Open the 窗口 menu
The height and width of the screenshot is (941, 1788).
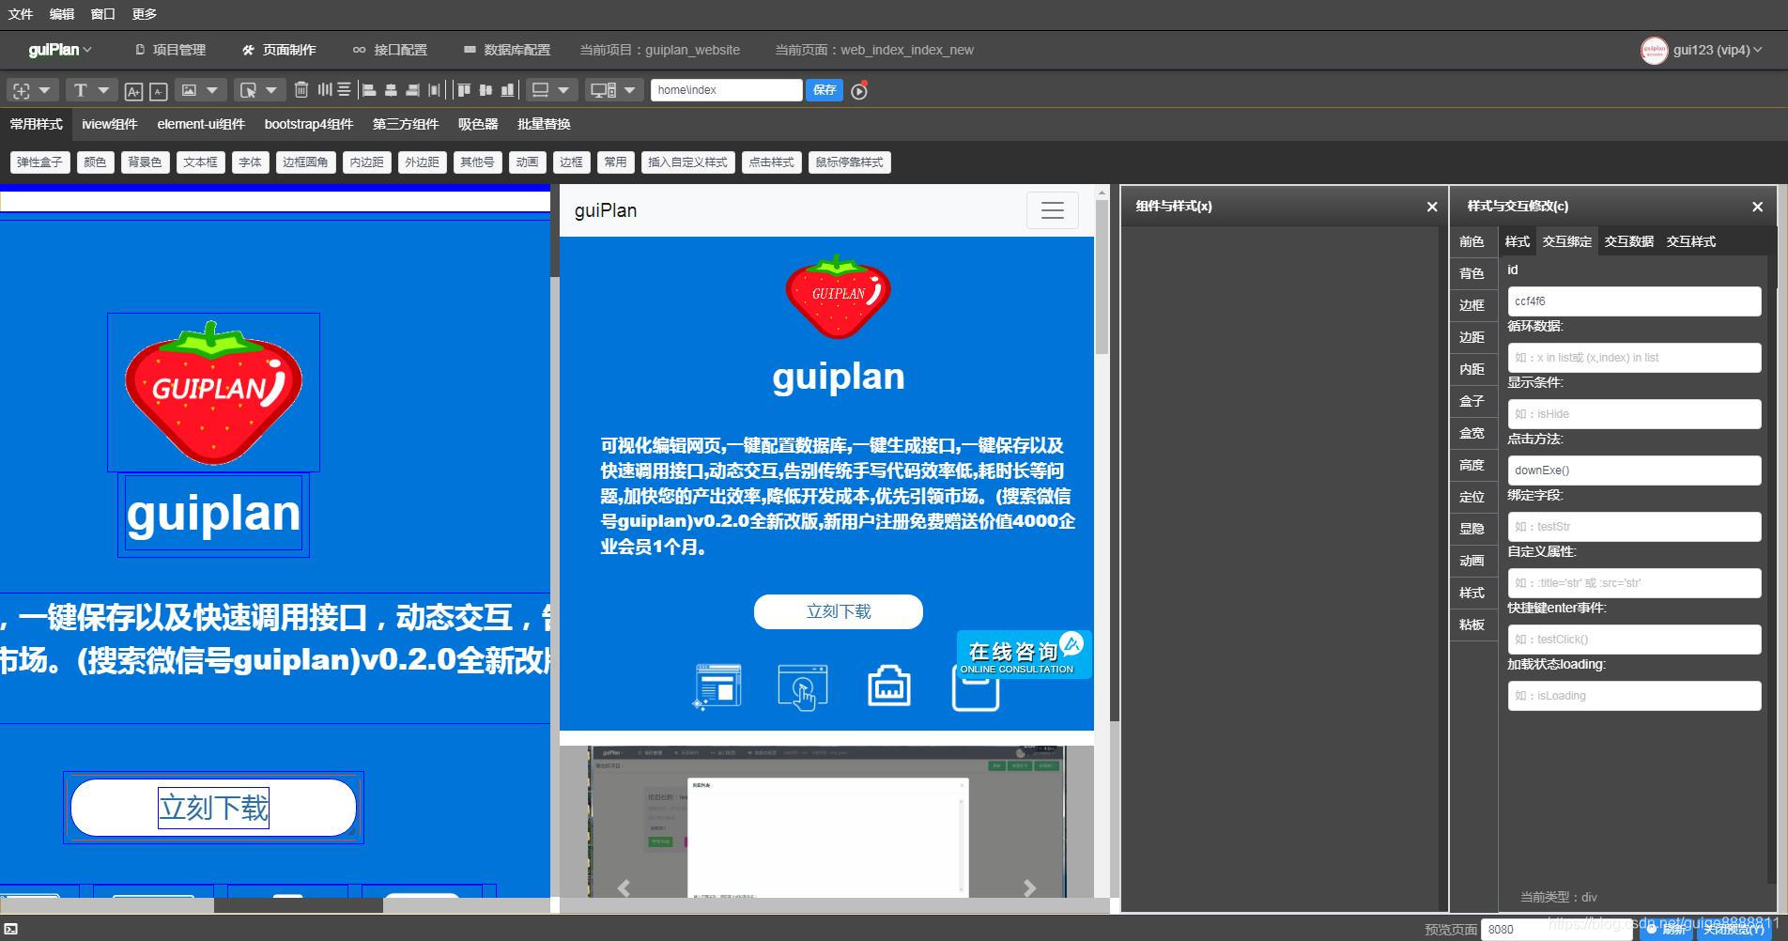click(x=103, y=14)
